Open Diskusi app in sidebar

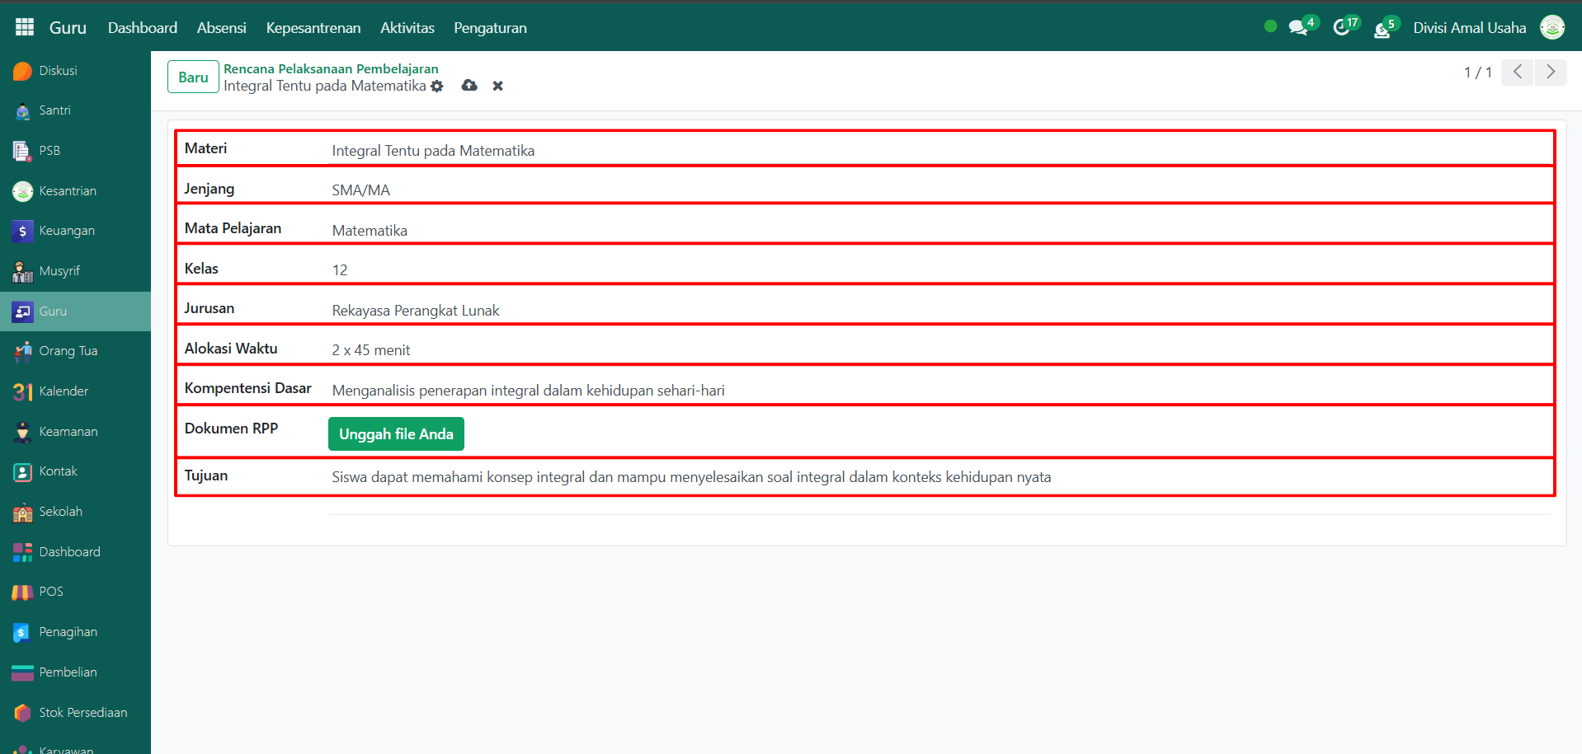tap(58, 71)
